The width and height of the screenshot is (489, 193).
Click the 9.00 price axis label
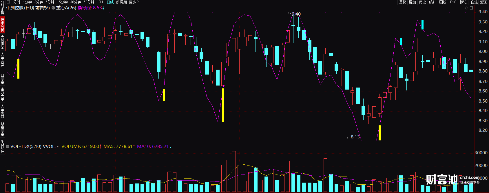(483, 51)
